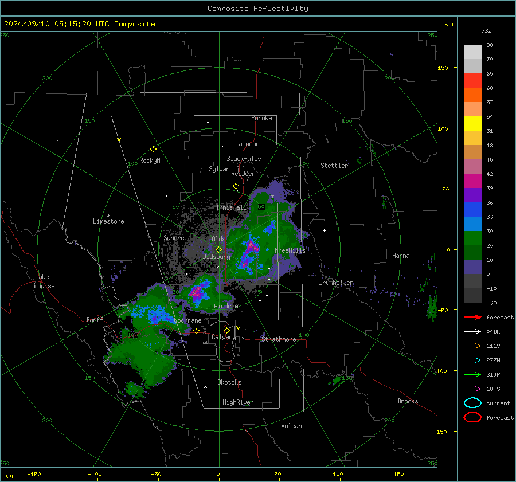Click the white 04DK arrow legend icon

coord(472,332)
